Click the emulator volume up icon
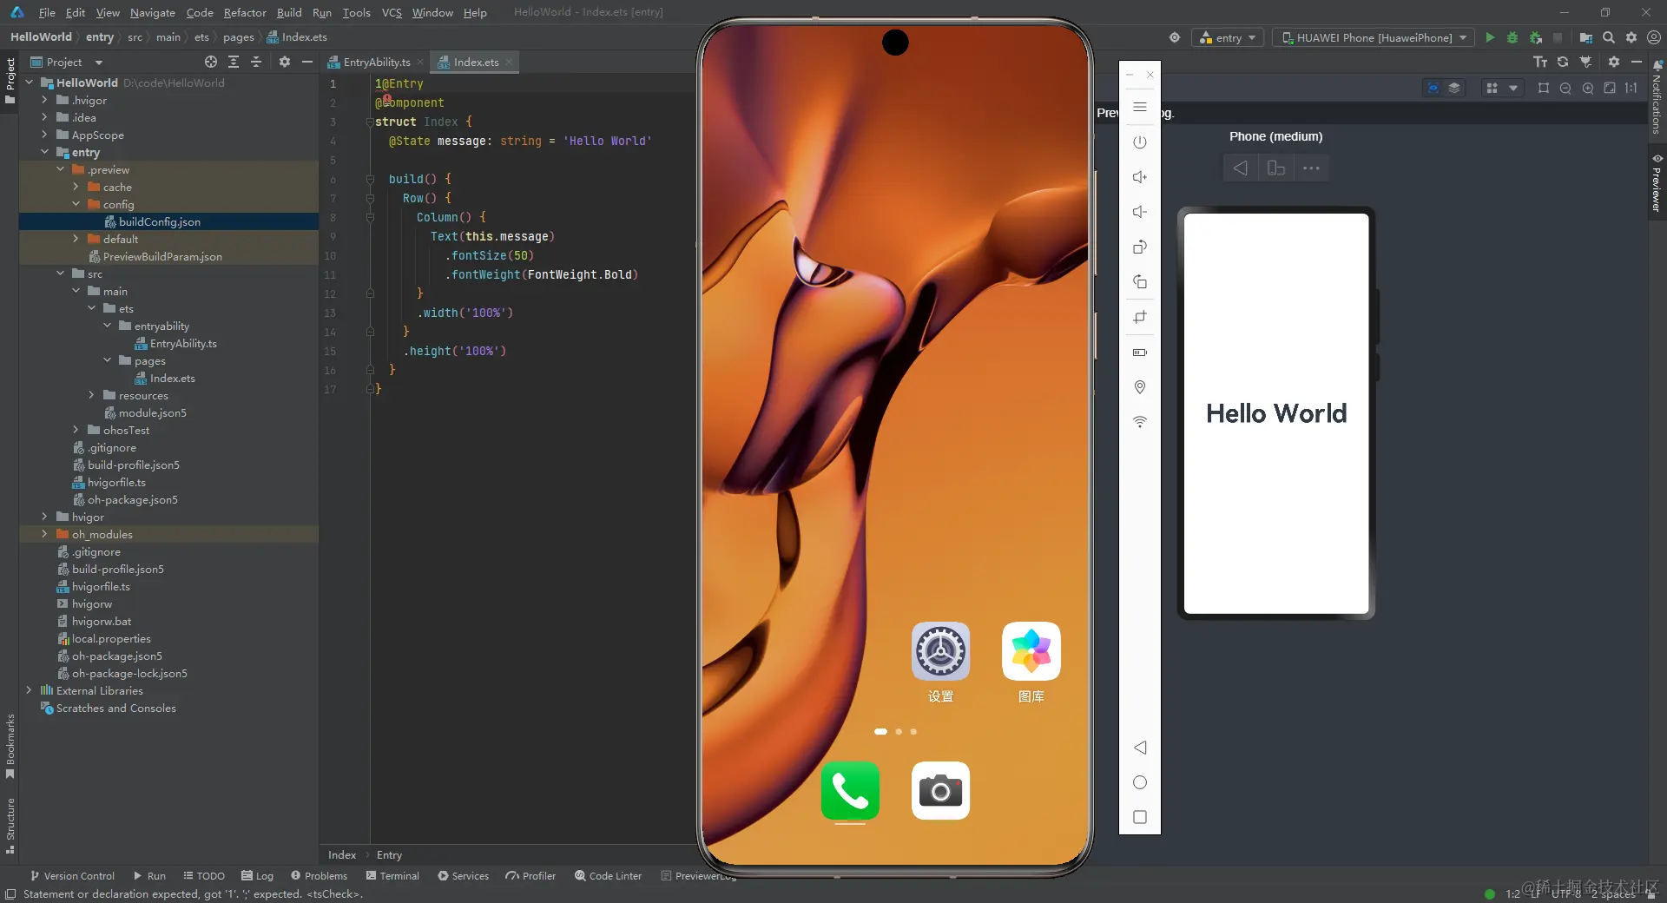The height and width of the screenshot is (903, 1667). [x=1140, y=177]
